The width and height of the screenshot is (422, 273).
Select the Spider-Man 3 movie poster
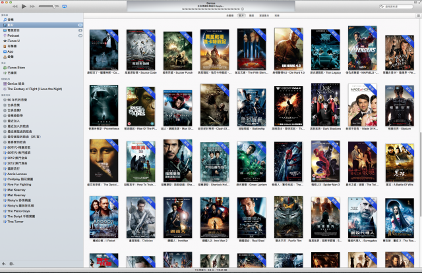pyautogui.click(x=325, y=161)
